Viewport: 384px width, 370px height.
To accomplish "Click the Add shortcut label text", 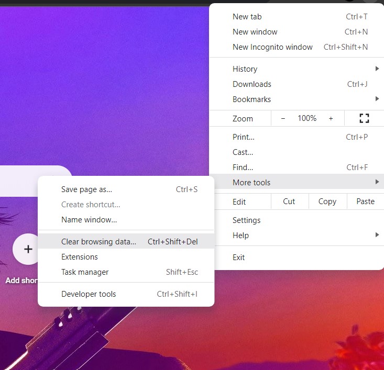I will click(x=21, y=281).
